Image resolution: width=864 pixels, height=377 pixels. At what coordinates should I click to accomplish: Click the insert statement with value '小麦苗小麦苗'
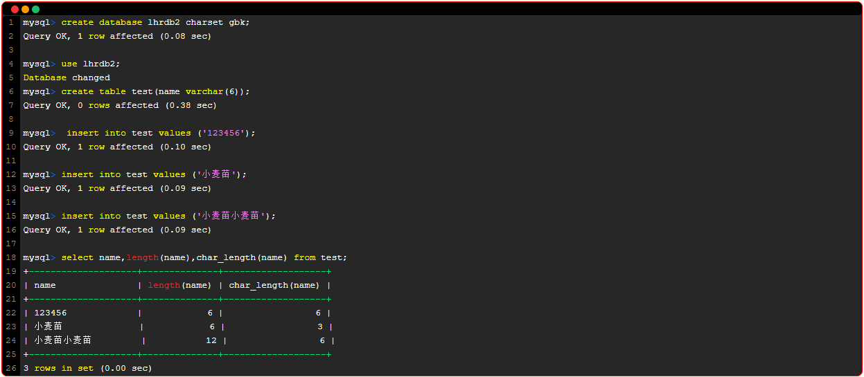coord(168,216)
